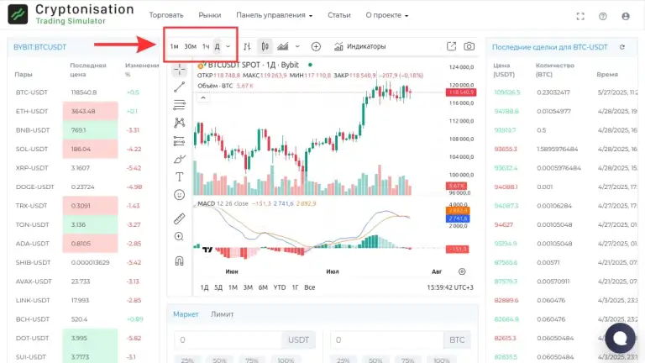The image size is (645, 363).
Task: Select the 6M chart date range
Action: tap(263, 287)
